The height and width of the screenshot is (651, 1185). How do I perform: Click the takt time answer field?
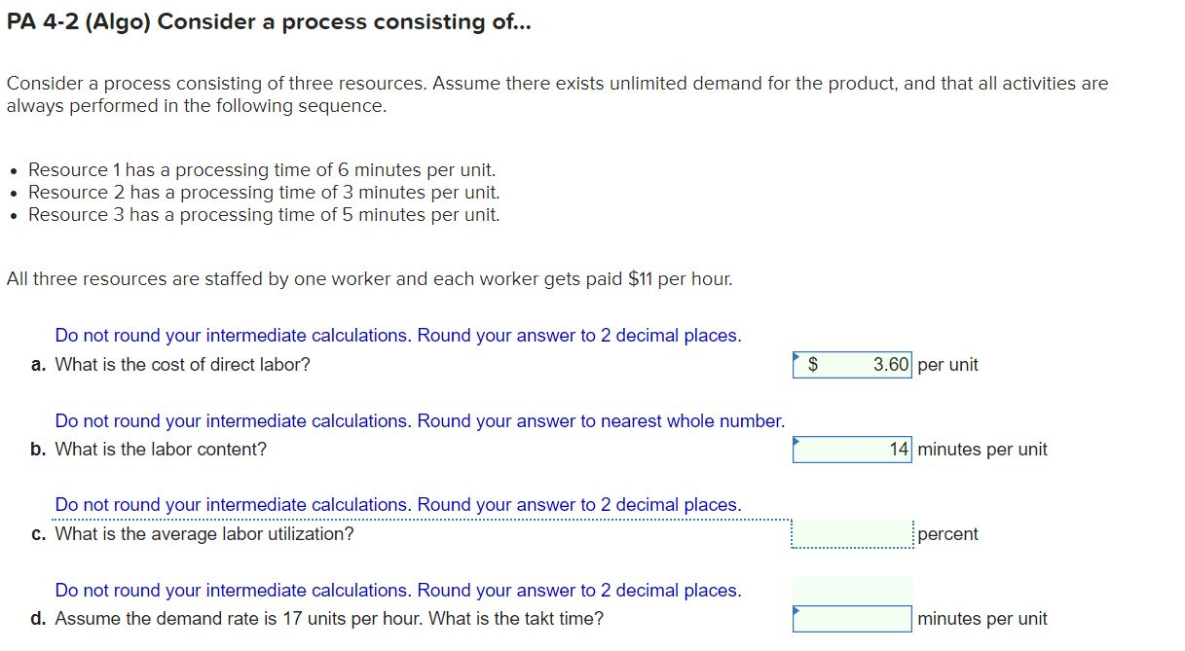pos(852,618)
